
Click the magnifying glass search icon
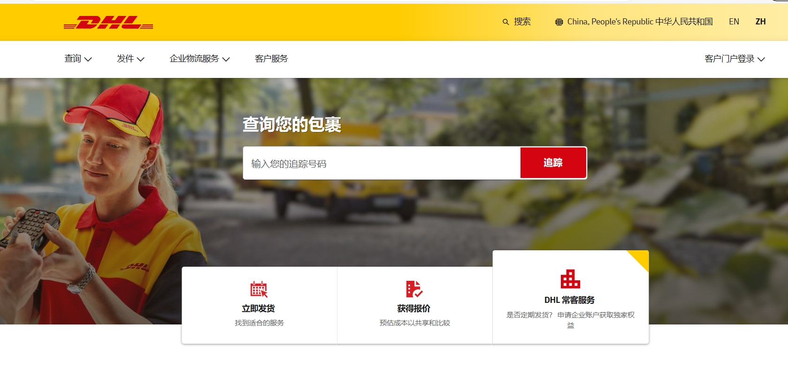[505, 22]
